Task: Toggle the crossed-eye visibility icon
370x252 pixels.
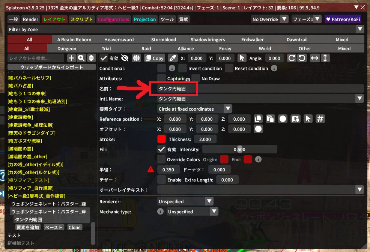Action: click(x=125, y=58)
